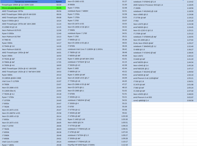The width and height of the screenshot is (197, 146).
Task: Click the DUAL Xeon E5620 @def cell
Action: (157, 43)
